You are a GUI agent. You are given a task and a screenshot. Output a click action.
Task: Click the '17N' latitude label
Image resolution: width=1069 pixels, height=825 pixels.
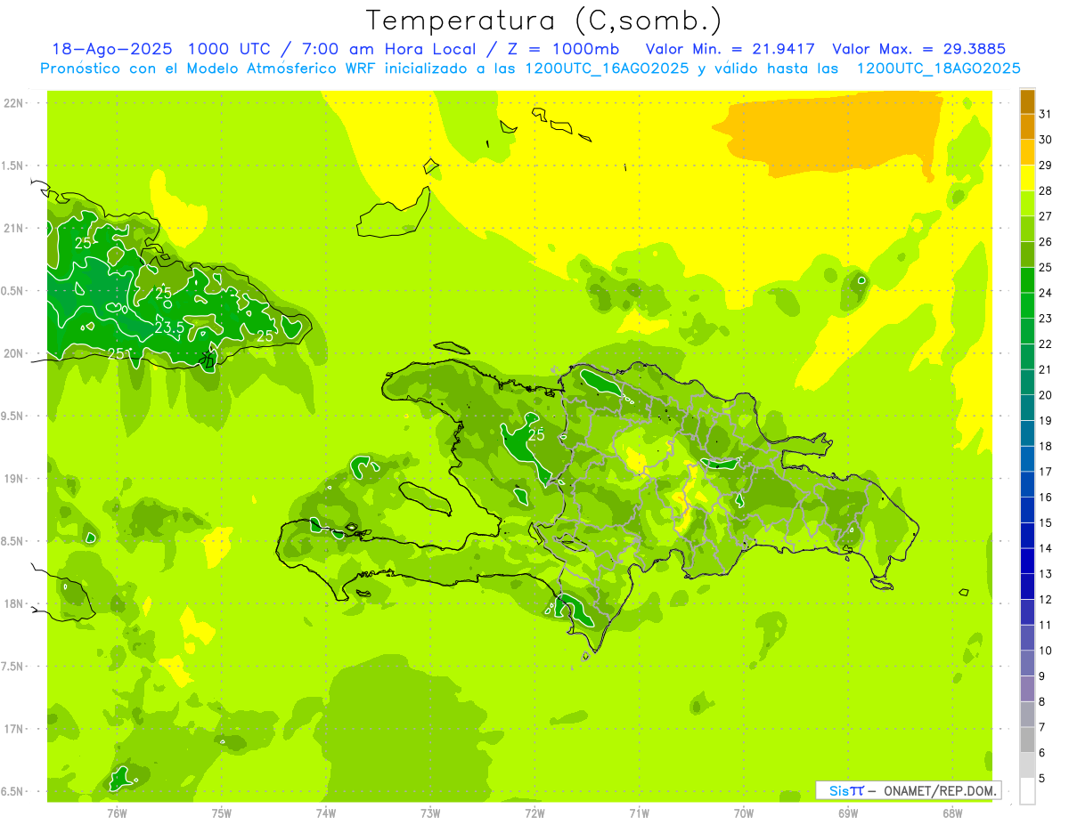pos(14,730)
